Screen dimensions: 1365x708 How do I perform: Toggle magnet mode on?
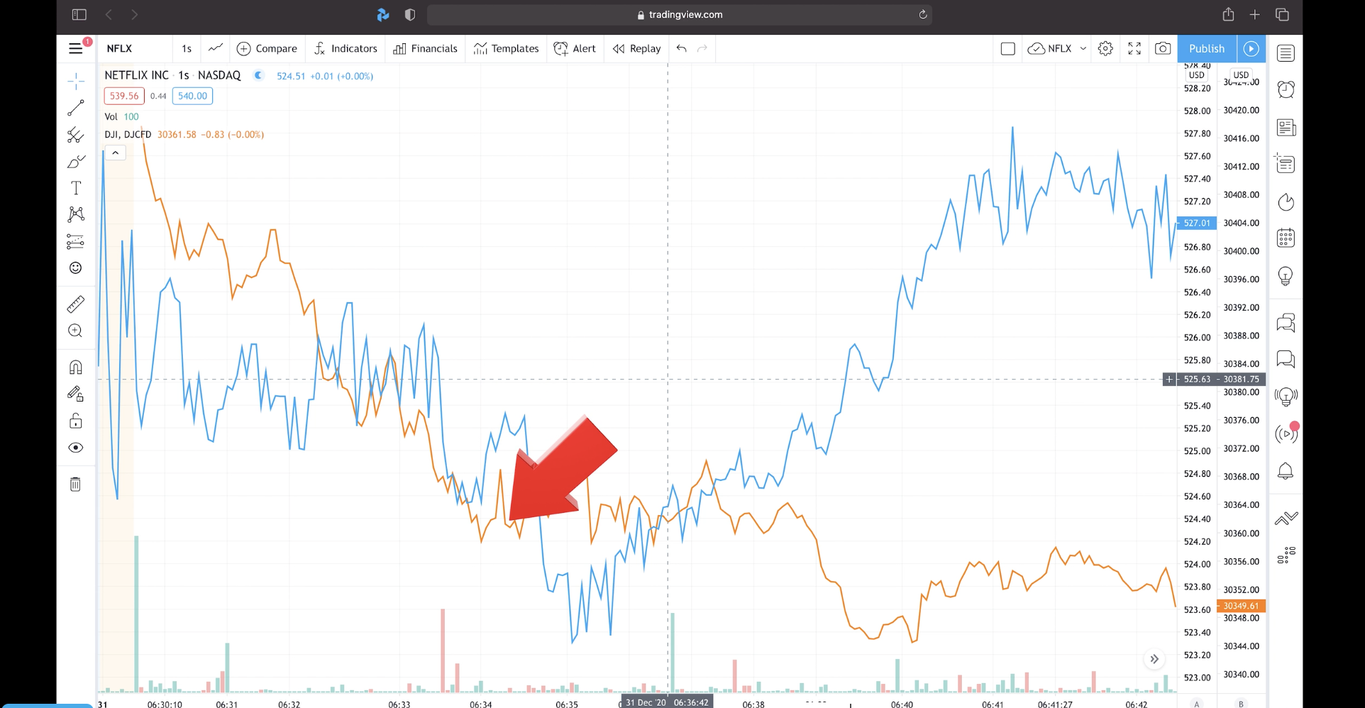tap(76, 367)
